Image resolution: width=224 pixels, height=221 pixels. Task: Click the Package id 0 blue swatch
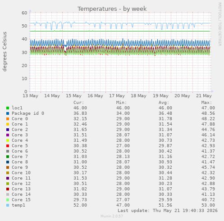tap(8, 113)
